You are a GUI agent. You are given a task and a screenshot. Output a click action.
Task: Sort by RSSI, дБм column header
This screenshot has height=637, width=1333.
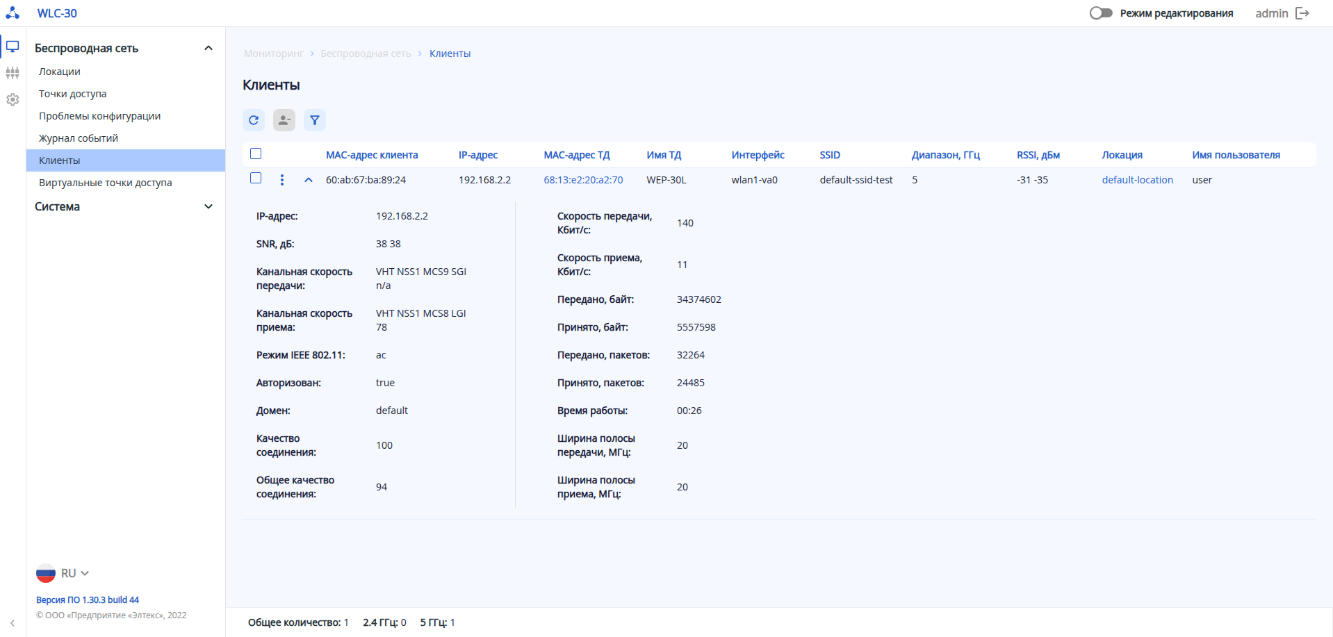[1038, 155]
